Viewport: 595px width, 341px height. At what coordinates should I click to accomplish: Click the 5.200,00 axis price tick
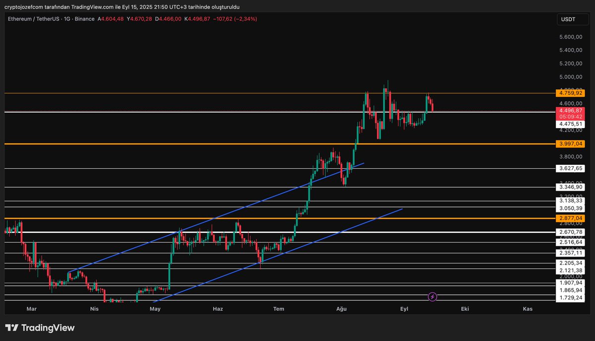[570, 64]
